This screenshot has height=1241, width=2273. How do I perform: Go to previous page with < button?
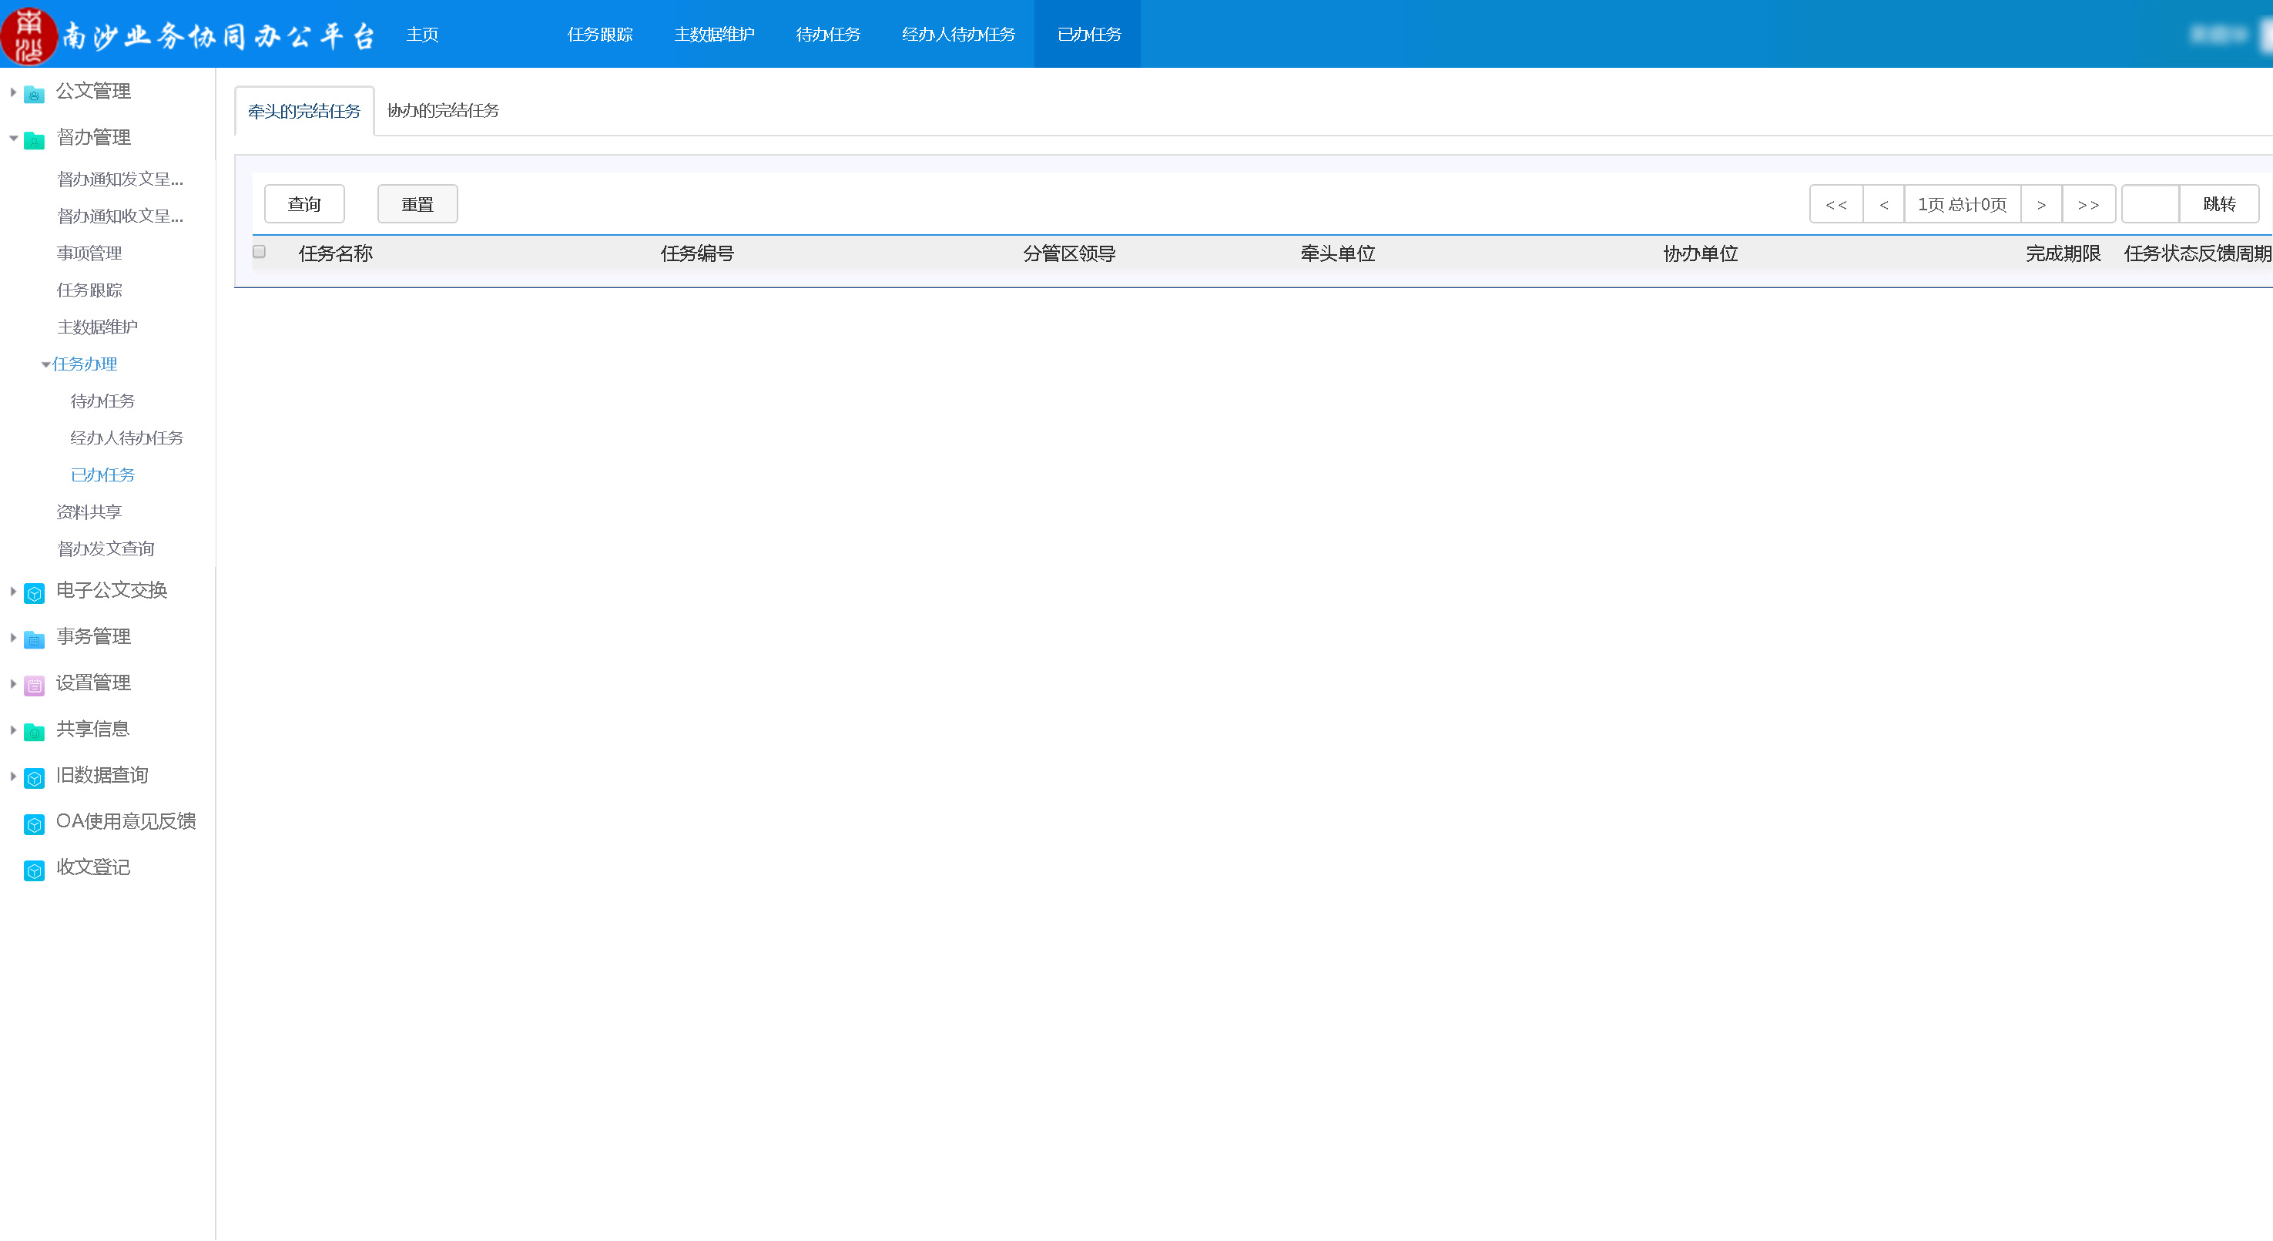(1884, 205)
